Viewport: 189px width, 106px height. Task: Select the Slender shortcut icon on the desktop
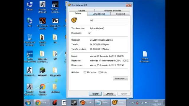(x=55, y=7)
